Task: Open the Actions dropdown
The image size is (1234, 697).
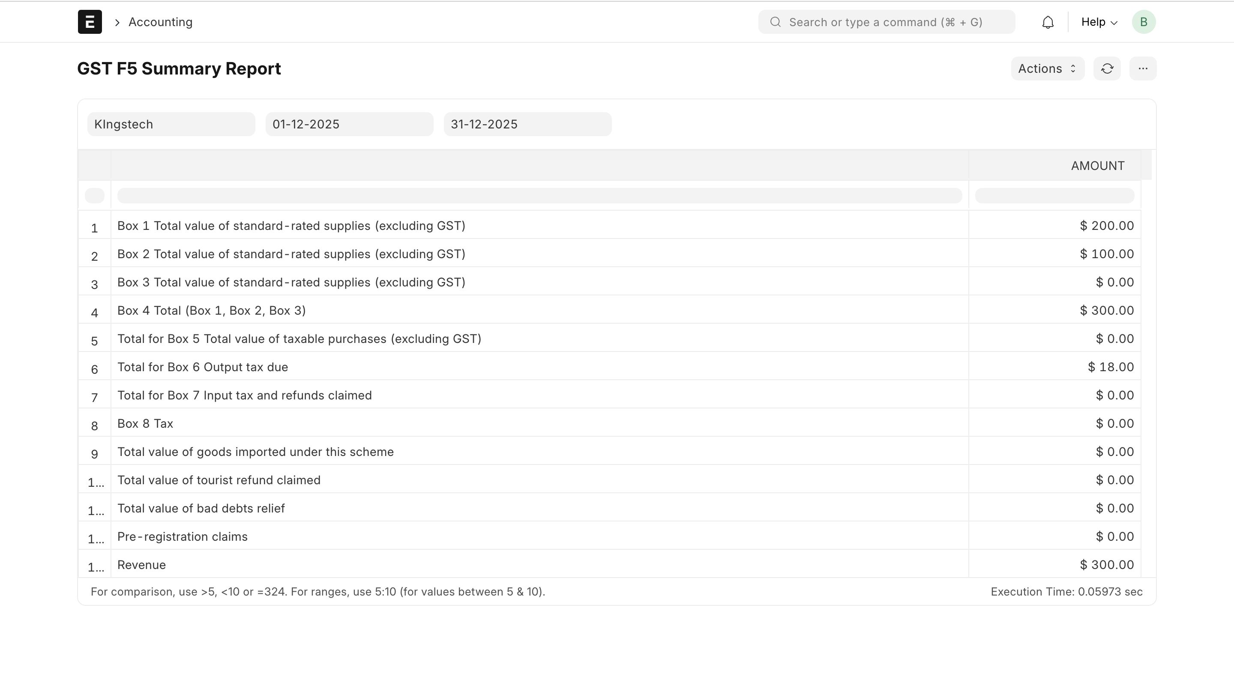Action: pyautogui.click(x=1047, y=69)
